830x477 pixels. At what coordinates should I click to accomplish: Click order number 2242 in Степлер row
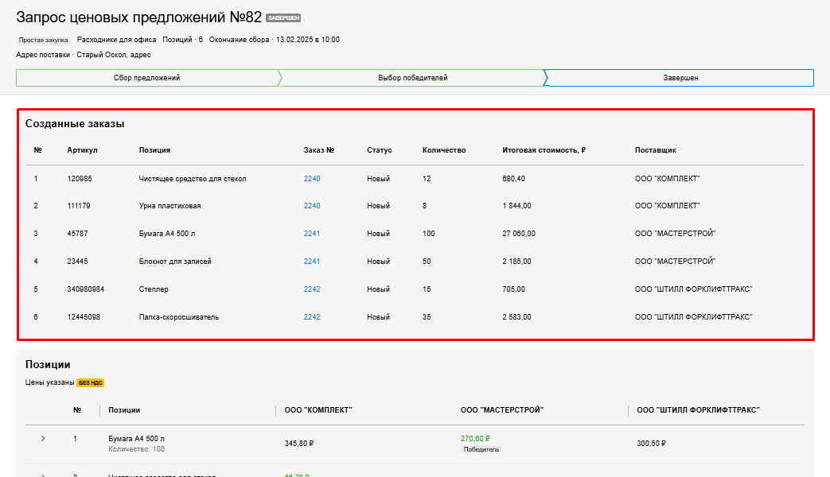click(x=312, y=289)
